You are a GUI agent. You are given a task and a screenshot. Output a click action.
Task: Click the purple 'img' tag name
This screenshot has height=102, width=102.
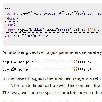pyautogui.click(x=9, y=36)
